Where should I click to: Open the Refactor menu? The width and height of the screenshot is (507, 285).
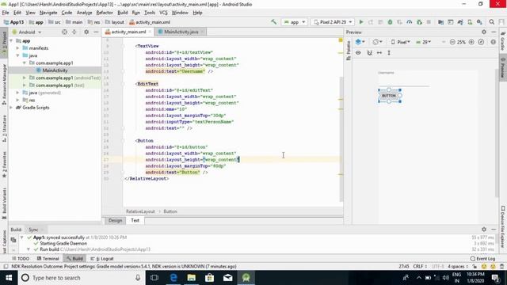pos(105,13)
